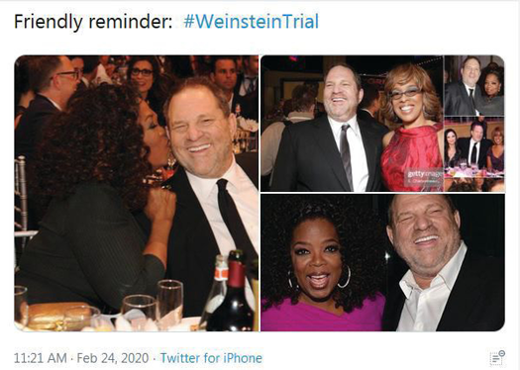
Task: Open the Twitter for iPhone source link
Action: tap(211, 358)
